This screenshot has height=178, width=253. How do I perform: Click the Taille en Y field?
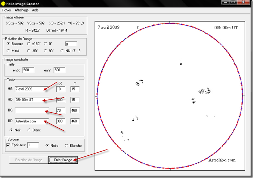click(59, 70)
